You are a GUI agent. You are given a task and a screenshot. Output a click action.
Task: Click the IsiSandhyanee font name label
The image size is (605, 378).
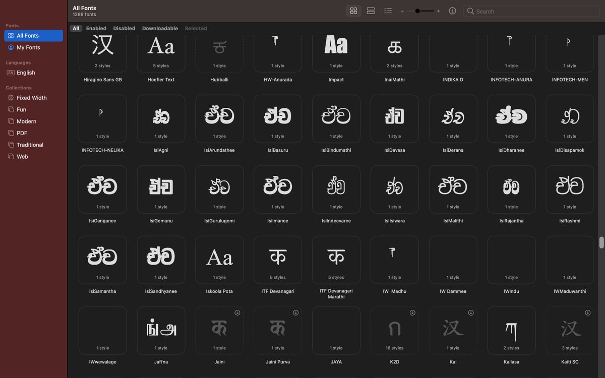[x=161, y=291]
